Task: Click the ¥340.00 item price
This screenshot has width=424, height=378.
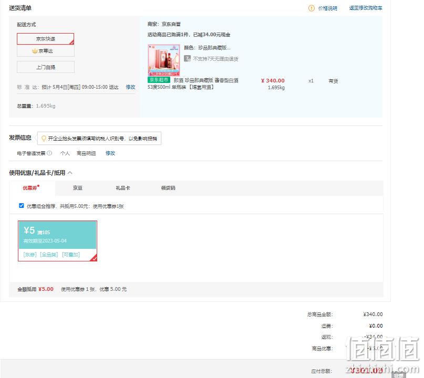Action: (273, 80)
